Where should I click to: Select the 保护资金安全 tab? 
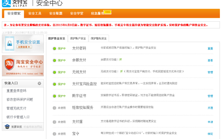[x=57, y=38]
